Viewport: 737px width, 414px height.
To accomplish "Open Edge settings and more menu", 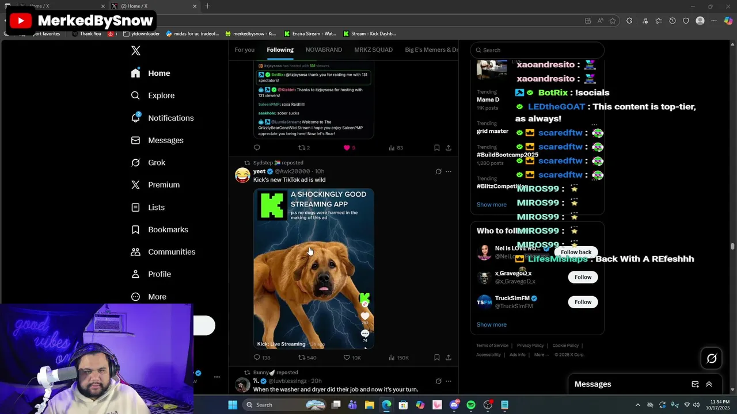I will pyautogui.click(x=714, y=21).
